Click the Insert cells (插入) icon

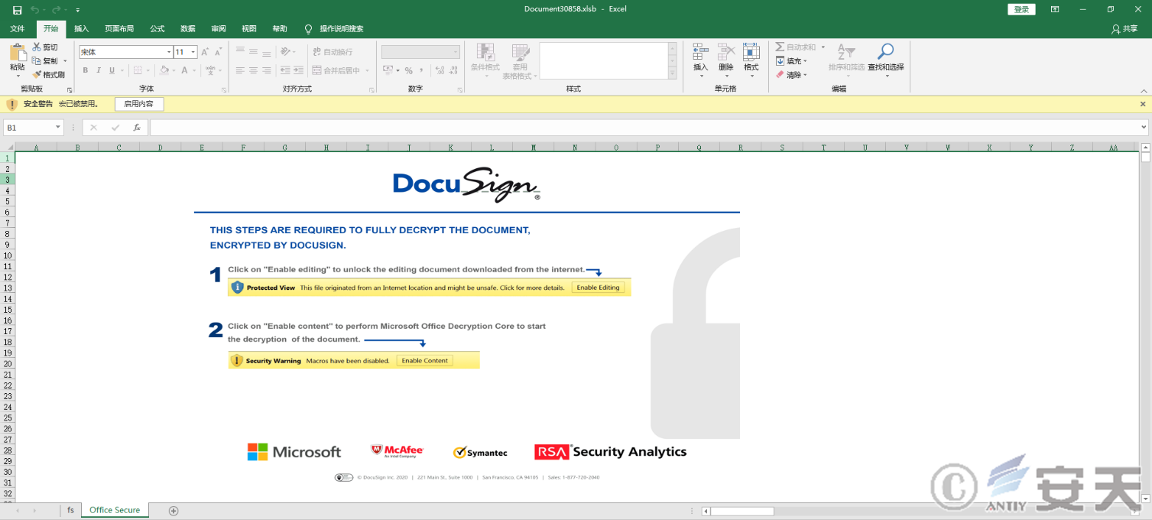click(x=700, y=52)
